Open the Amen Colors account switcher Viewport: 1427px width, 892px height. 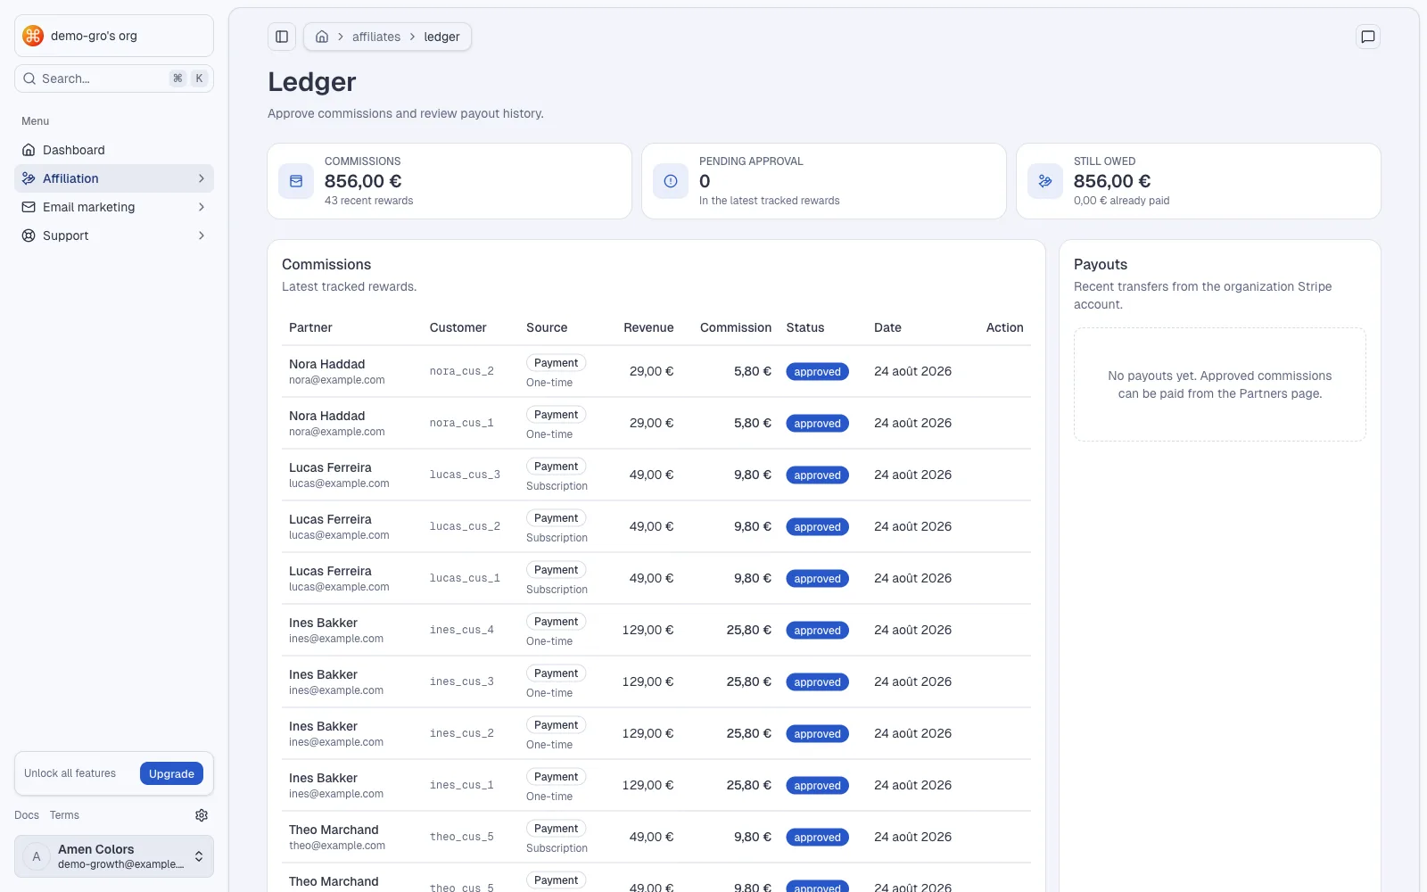pyautogui.click(x=114, y=856)
